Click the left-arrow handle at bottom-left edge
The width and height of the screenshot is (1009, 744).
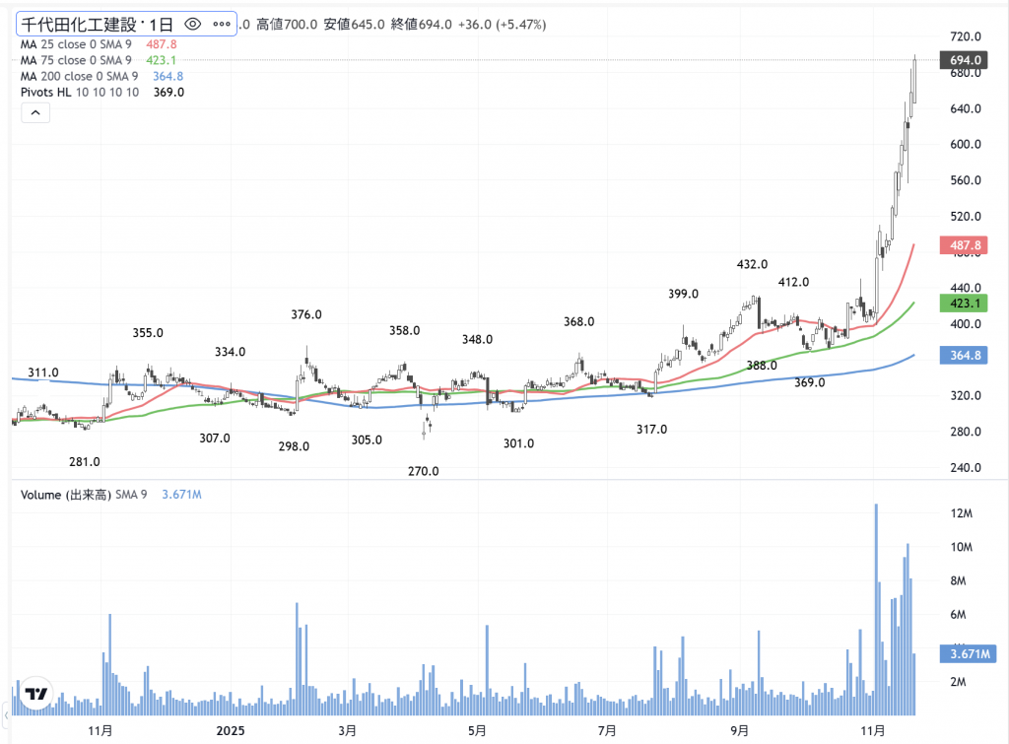tap(4, 713)
